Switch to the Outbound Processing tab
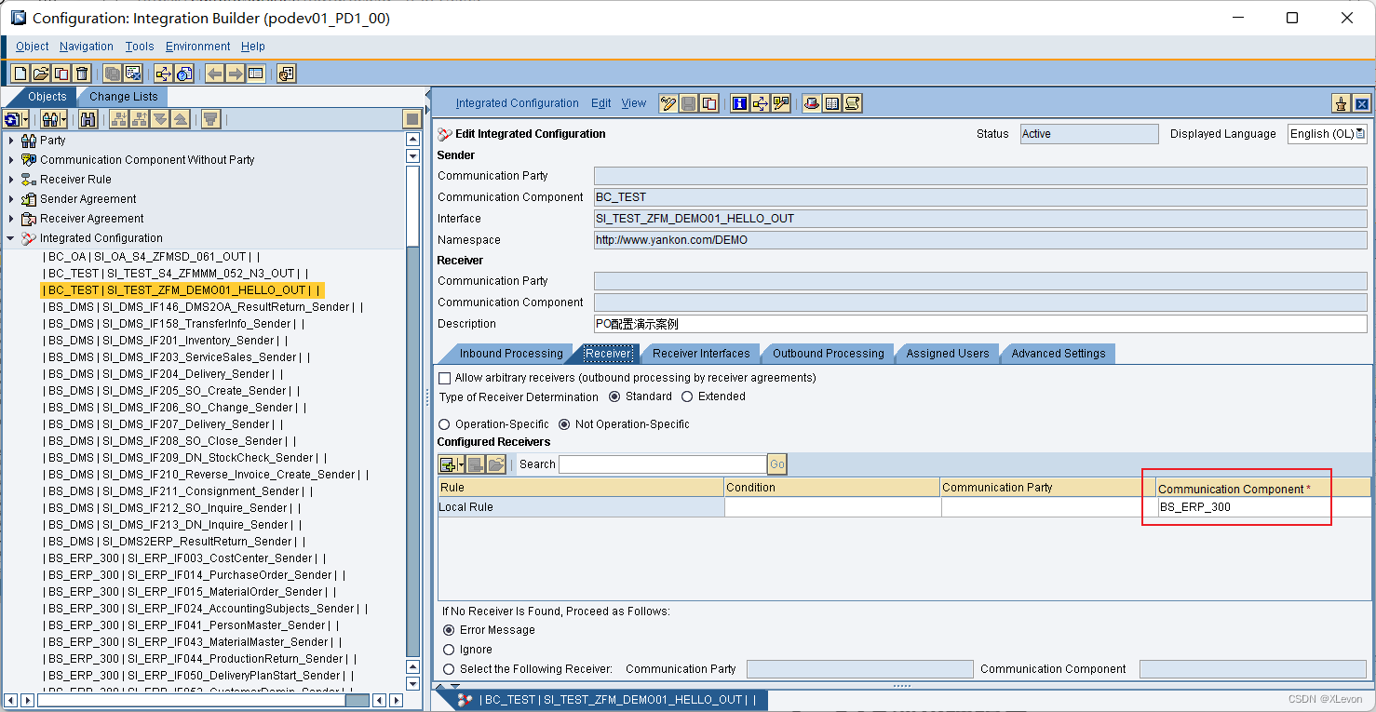Screen dimensions: 1376x712 (x=827, y=354)
